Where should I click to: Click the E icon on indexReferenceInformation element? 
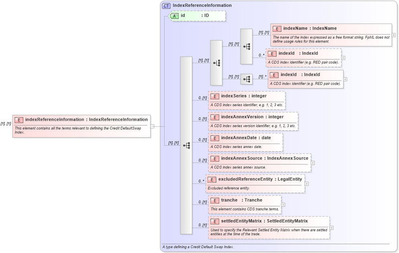click(x=18, y=119)
